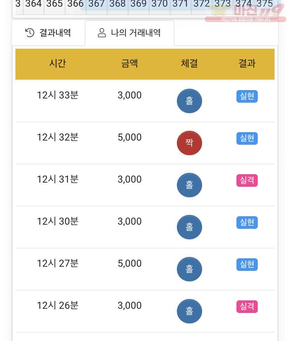Open the 결과내역 tab
This screenshot has height=341, width=290.
click(x=48, y=33)
